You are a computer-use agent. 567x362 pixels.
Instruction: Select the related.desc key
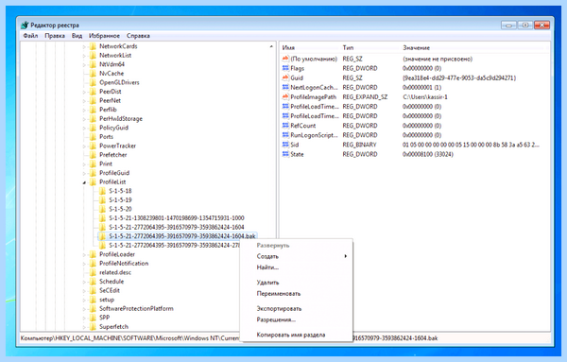pos(115,272)
